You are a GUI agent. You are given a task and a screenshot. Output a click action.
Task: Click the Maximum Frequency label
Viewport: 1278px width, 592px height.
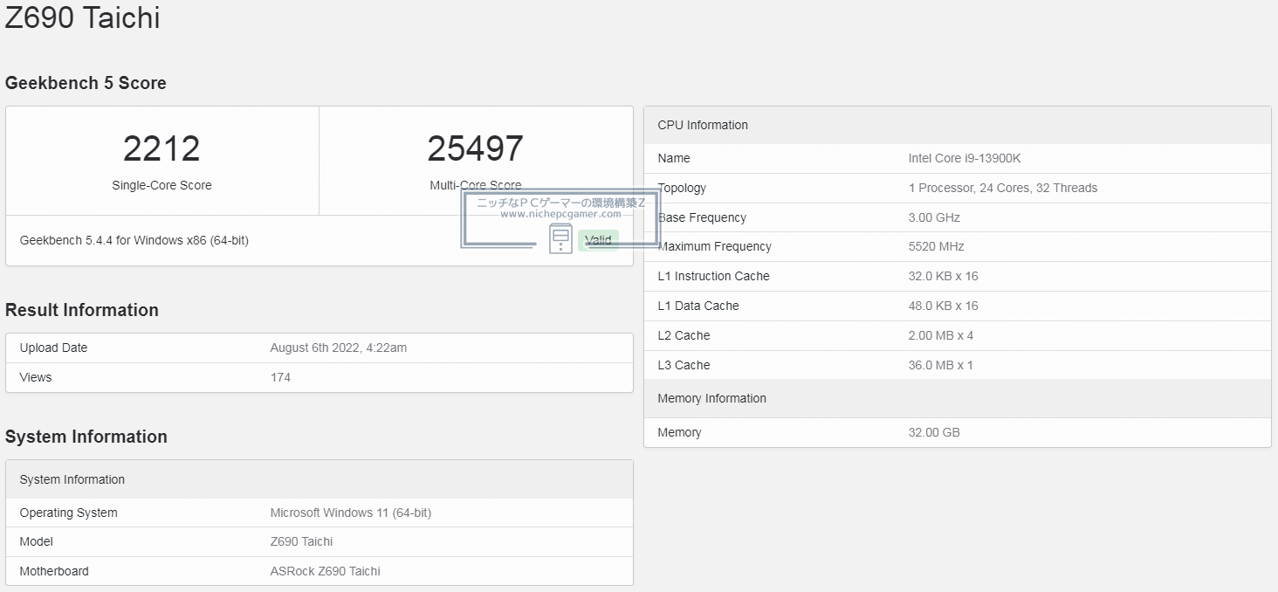[x=715, y=246]
